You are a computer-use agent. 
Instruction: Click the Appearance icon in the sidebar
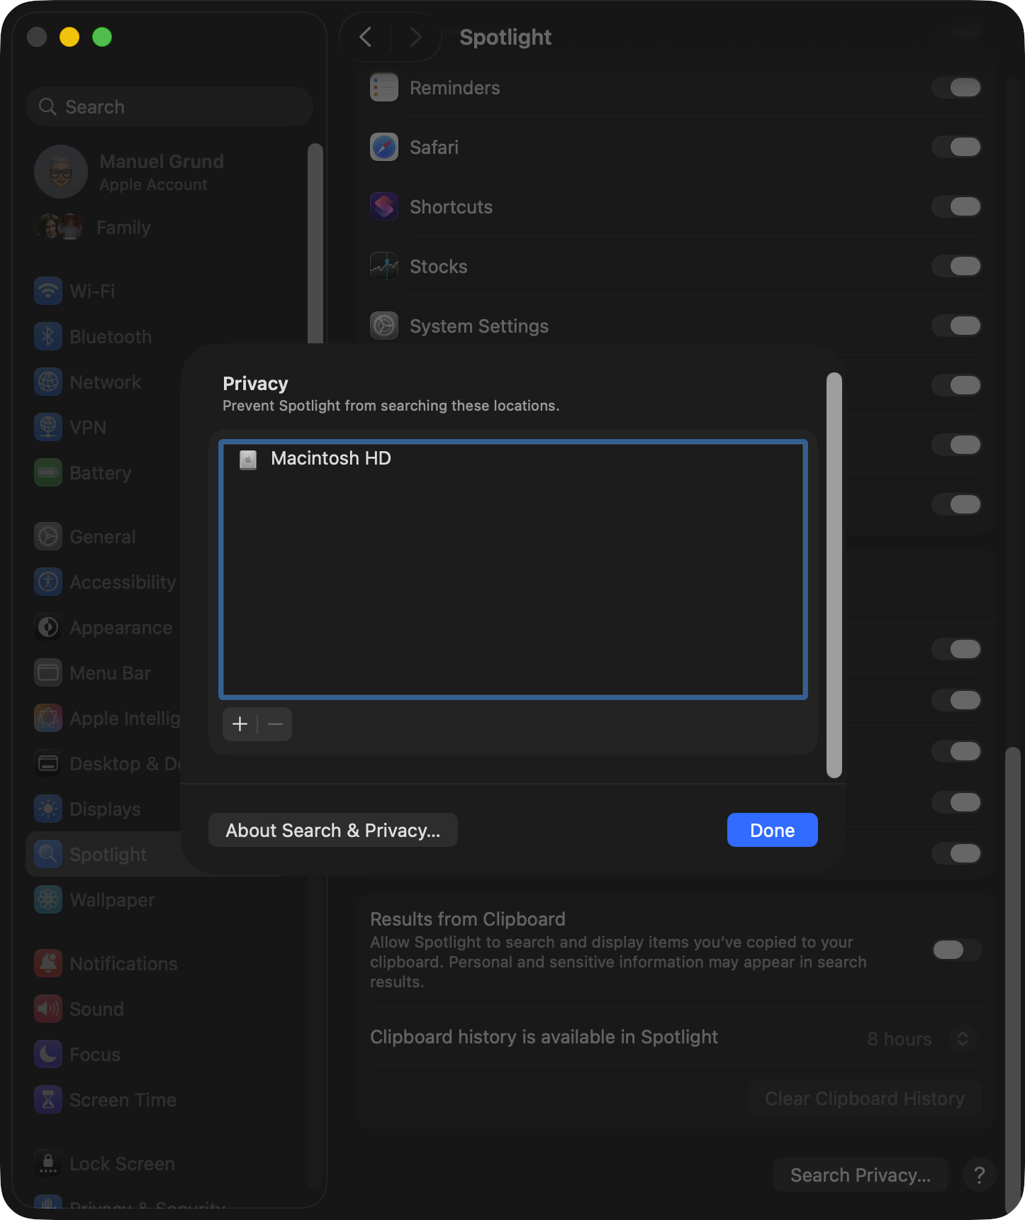point(48,627)
